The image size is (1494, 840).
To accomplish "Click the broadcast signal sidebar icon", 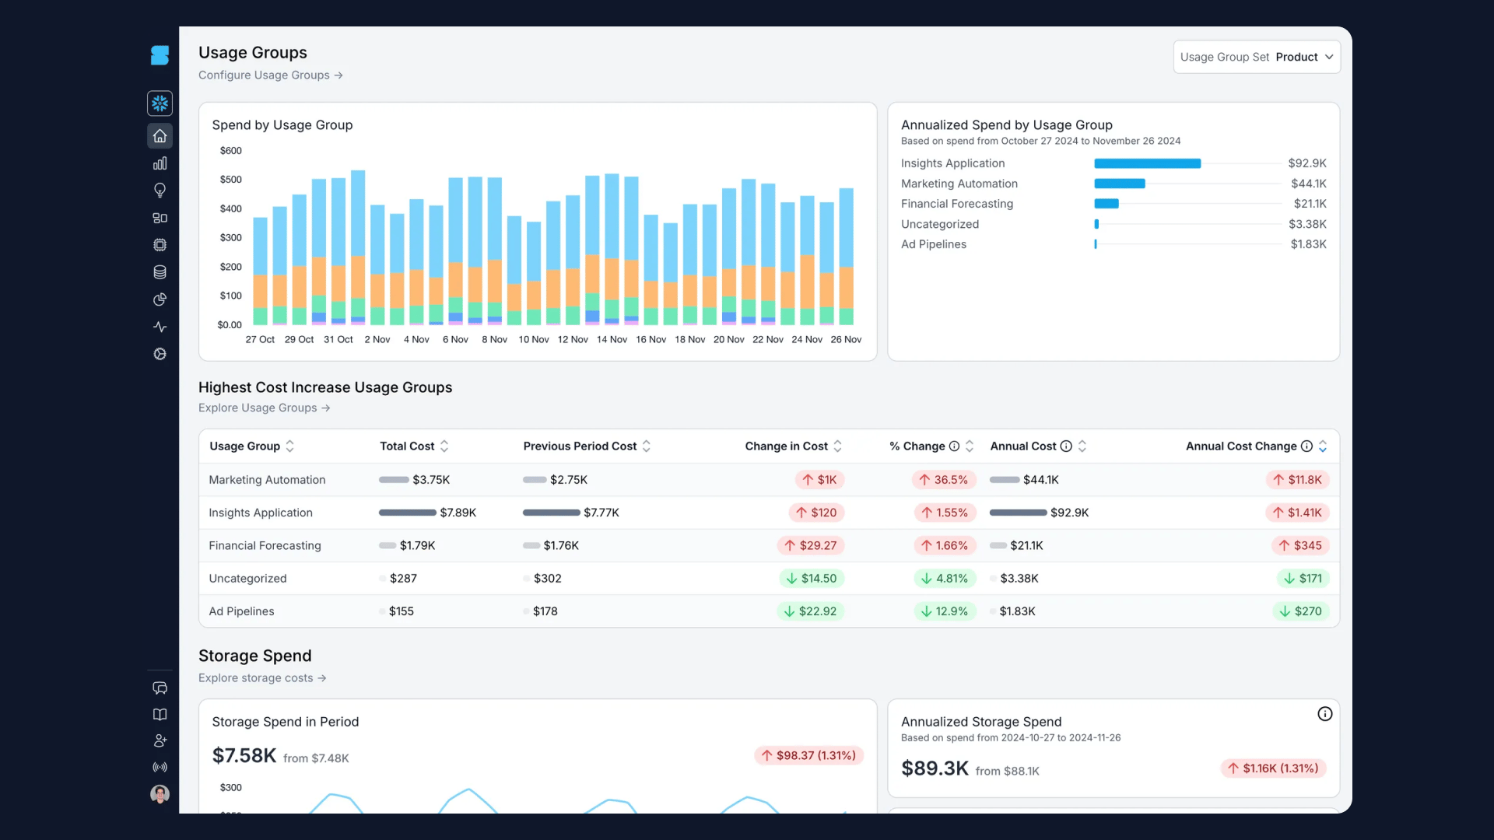I will [160, 767].
